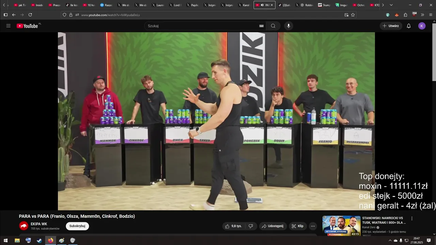Switch to the 'Karol' X tab
Screen dimensions: 436x245
tap(245, 5)
